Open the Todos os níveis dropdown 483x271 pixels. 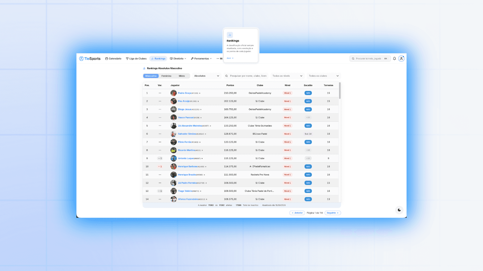pyautogui.click(x=287, y=76)
